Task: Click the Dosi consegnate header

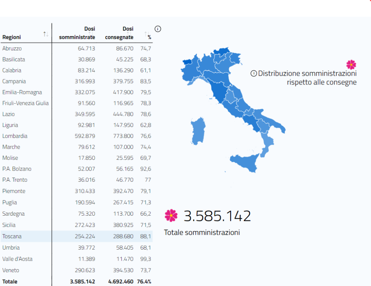Action: point(119,33)
